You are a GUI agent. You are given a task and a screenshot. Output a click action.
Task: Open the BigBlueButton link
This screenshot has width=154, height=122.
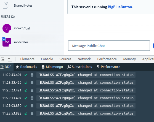tap(120, 7)
